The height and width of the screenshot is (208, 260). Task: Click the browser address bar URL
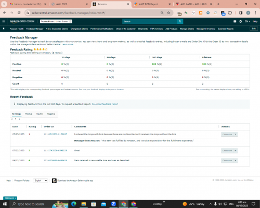click(x=69, y=13)
